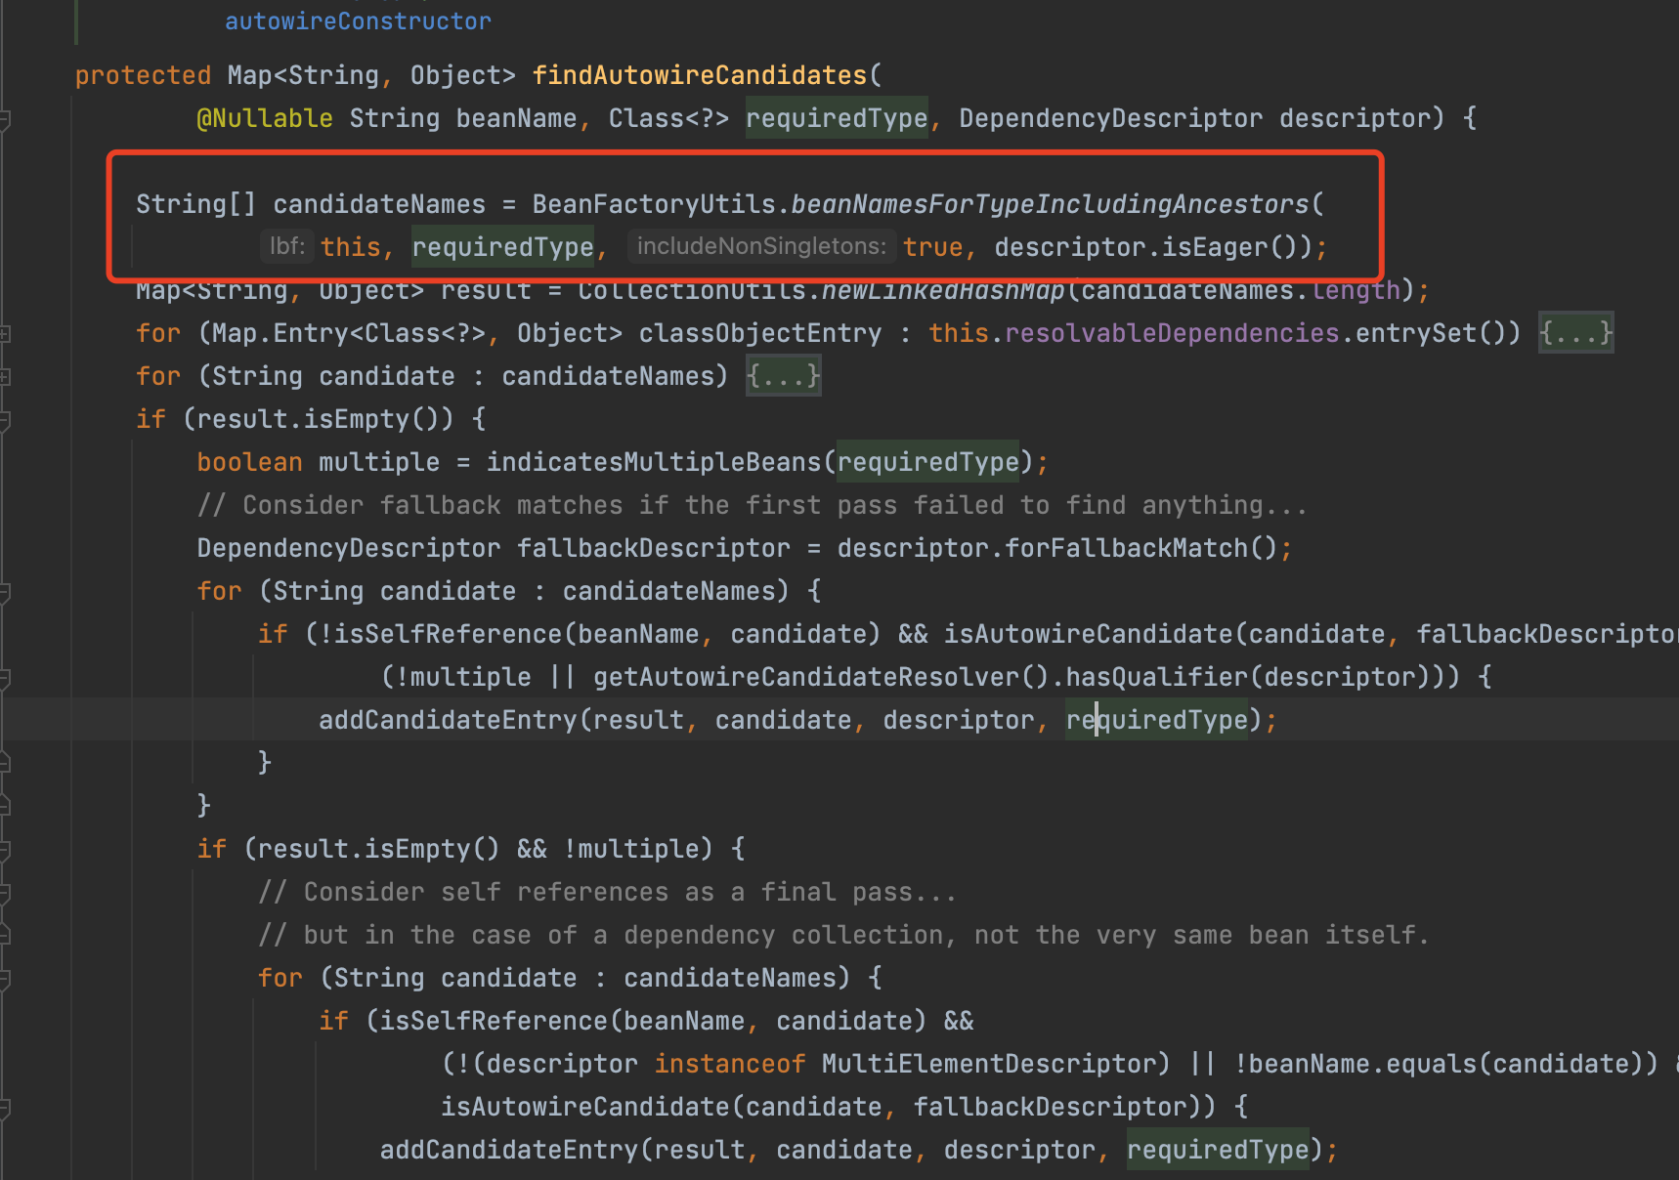Click the forFallbackMatch() call
1679x1180 pixels.
(x=1141, y=548)
